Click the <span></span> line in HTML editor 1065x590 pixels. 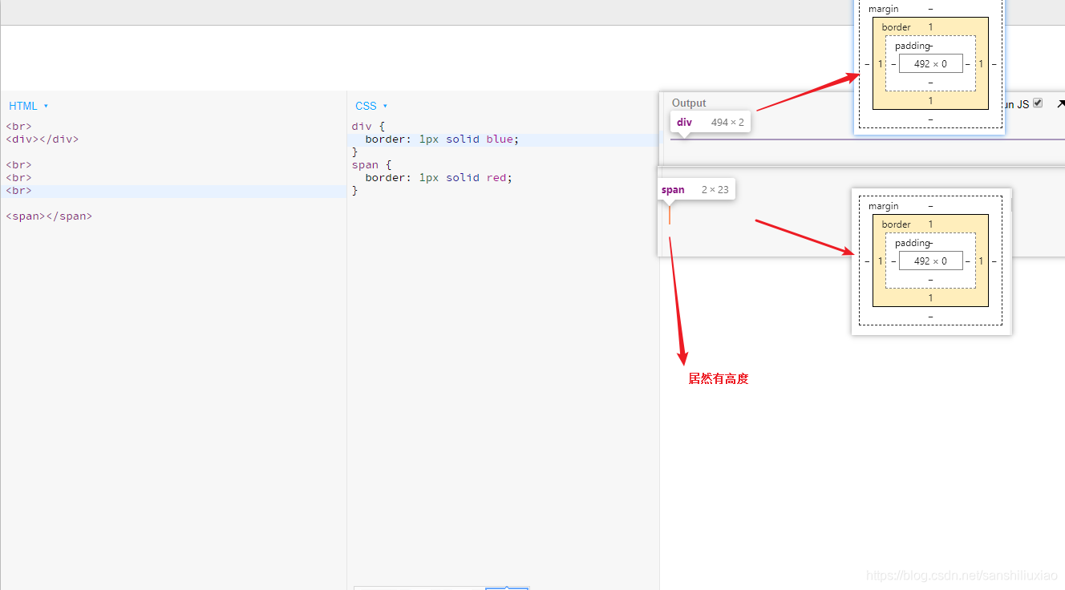pos(49,216)
